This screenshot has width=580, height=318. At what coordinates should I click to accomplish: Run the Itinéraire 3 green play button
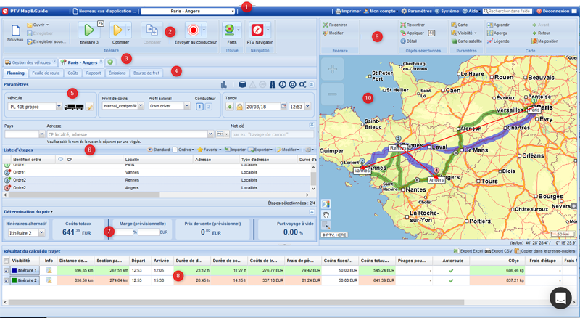coord(88,30)
